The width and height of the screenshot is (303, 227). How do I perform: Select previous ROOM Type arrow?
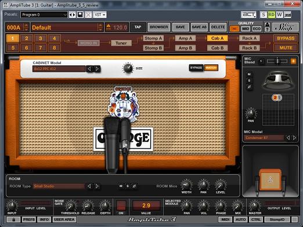(x=89, y=186)
